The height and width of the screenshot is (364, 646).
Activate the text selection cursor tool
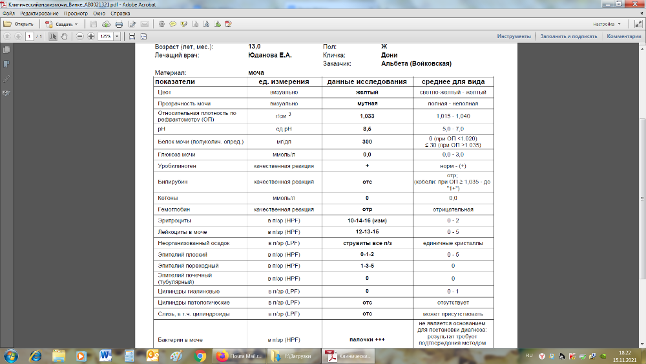(x=54, y=36)
